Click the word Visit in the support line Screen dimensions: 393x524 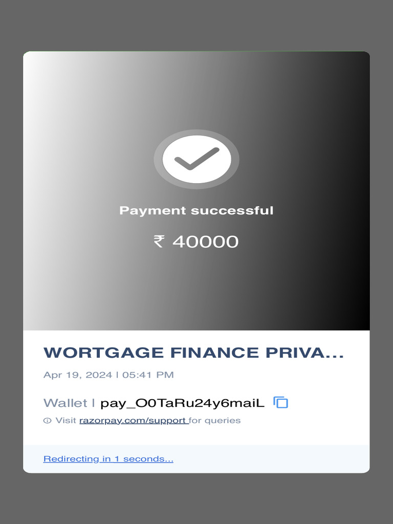pyautogui.click(x=66, y=421)
